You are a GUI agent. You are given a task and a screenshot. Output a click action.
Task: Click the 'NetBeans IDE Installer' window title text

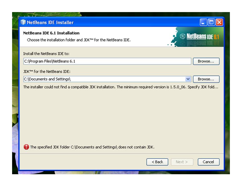[x=50, y=22]
